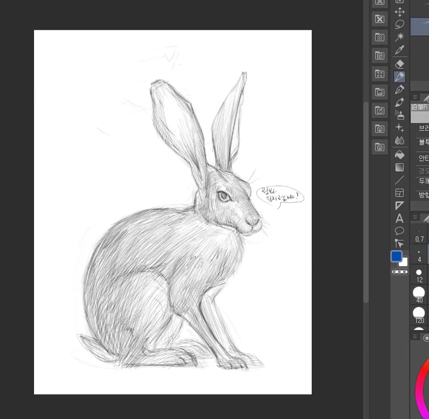Select the Eyedropper tool
429x419 pixels.
(x=399, y=50)
